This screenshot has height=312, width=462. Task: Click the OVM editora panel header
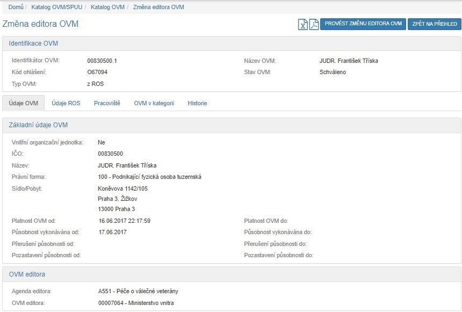coord(27,274)
